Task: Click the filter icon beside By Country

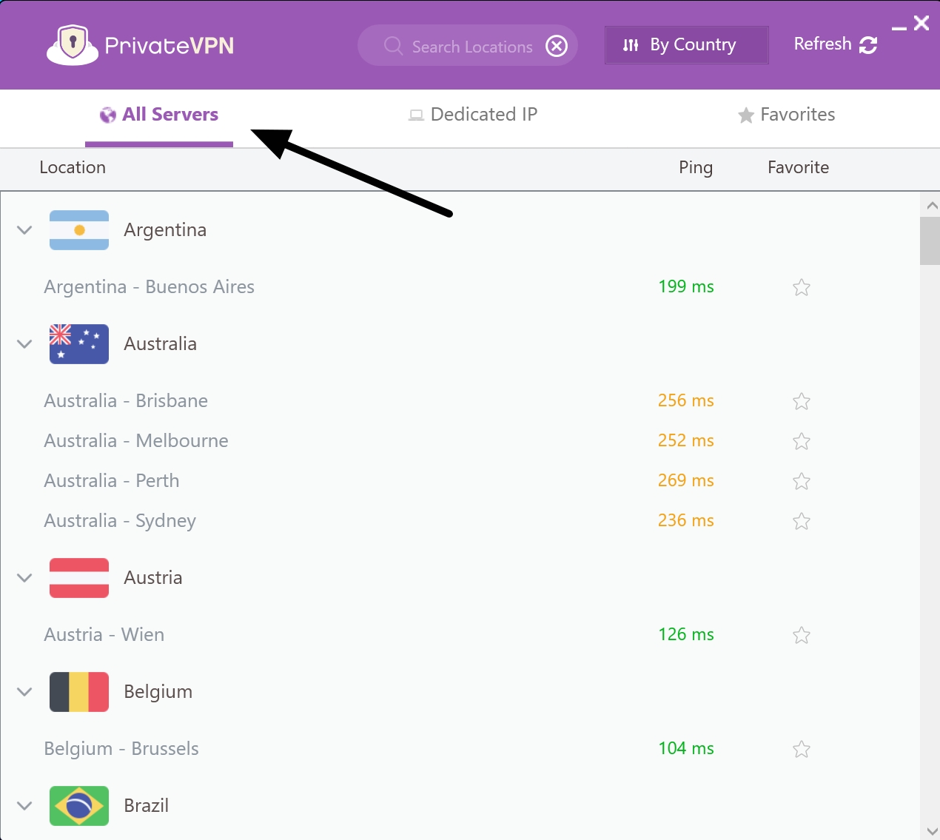Action: (630, 45)
